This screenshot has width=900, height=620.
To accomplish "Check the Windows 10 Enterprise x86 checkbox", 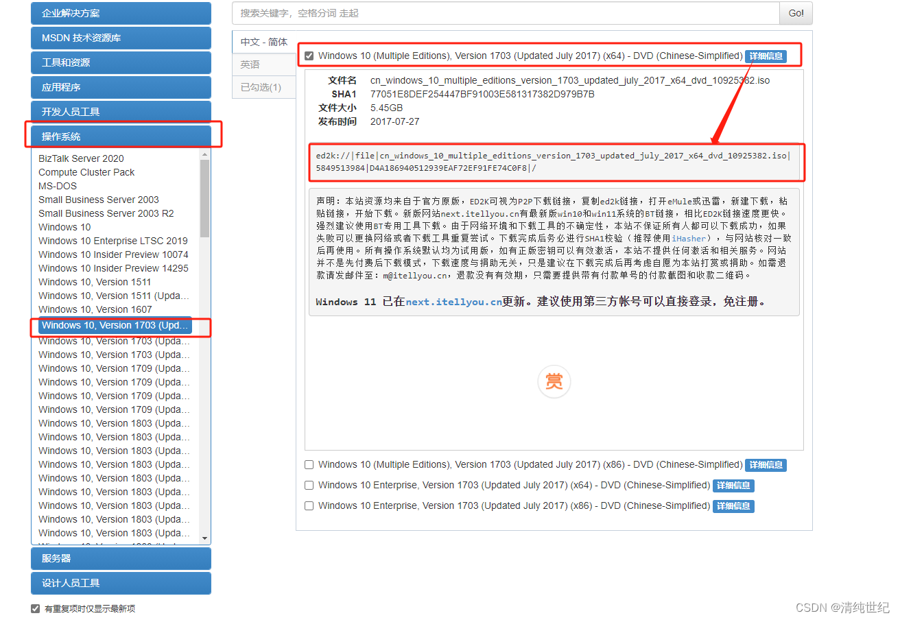I will [x=309, y=506].
